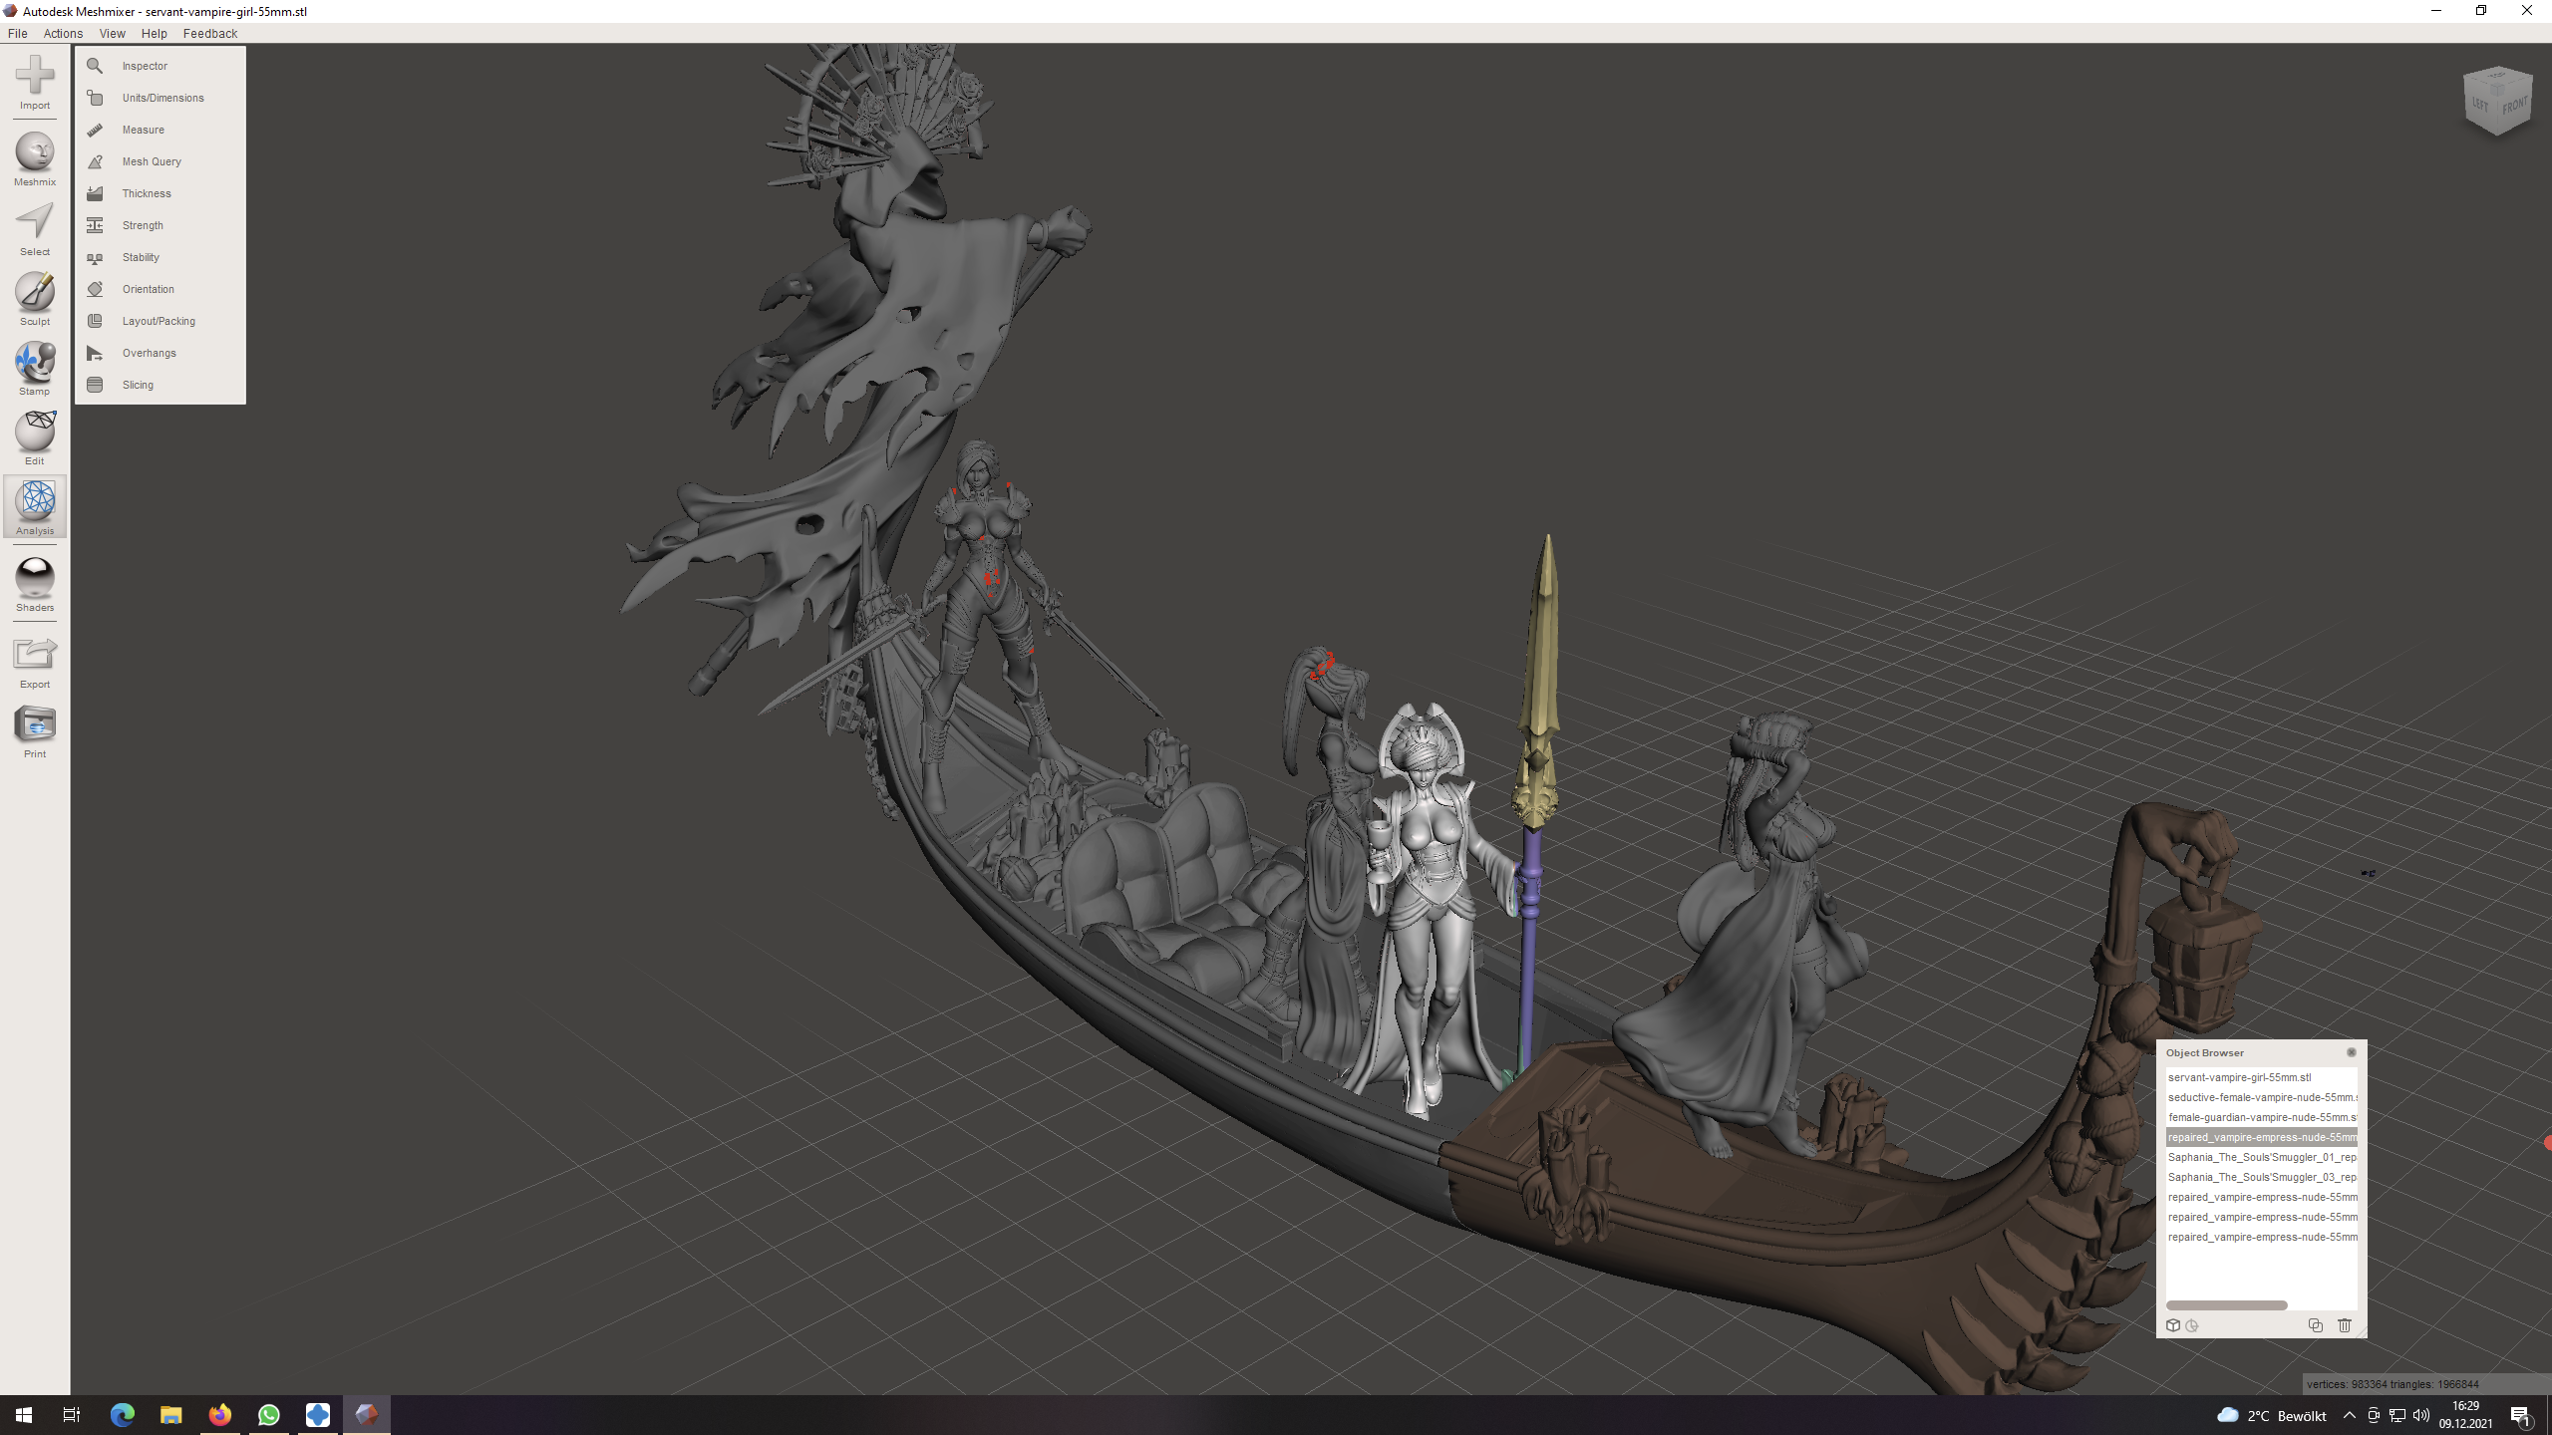Choose Overhangs analysis option
This screenshot has height=1435, width=2552.
149,353
